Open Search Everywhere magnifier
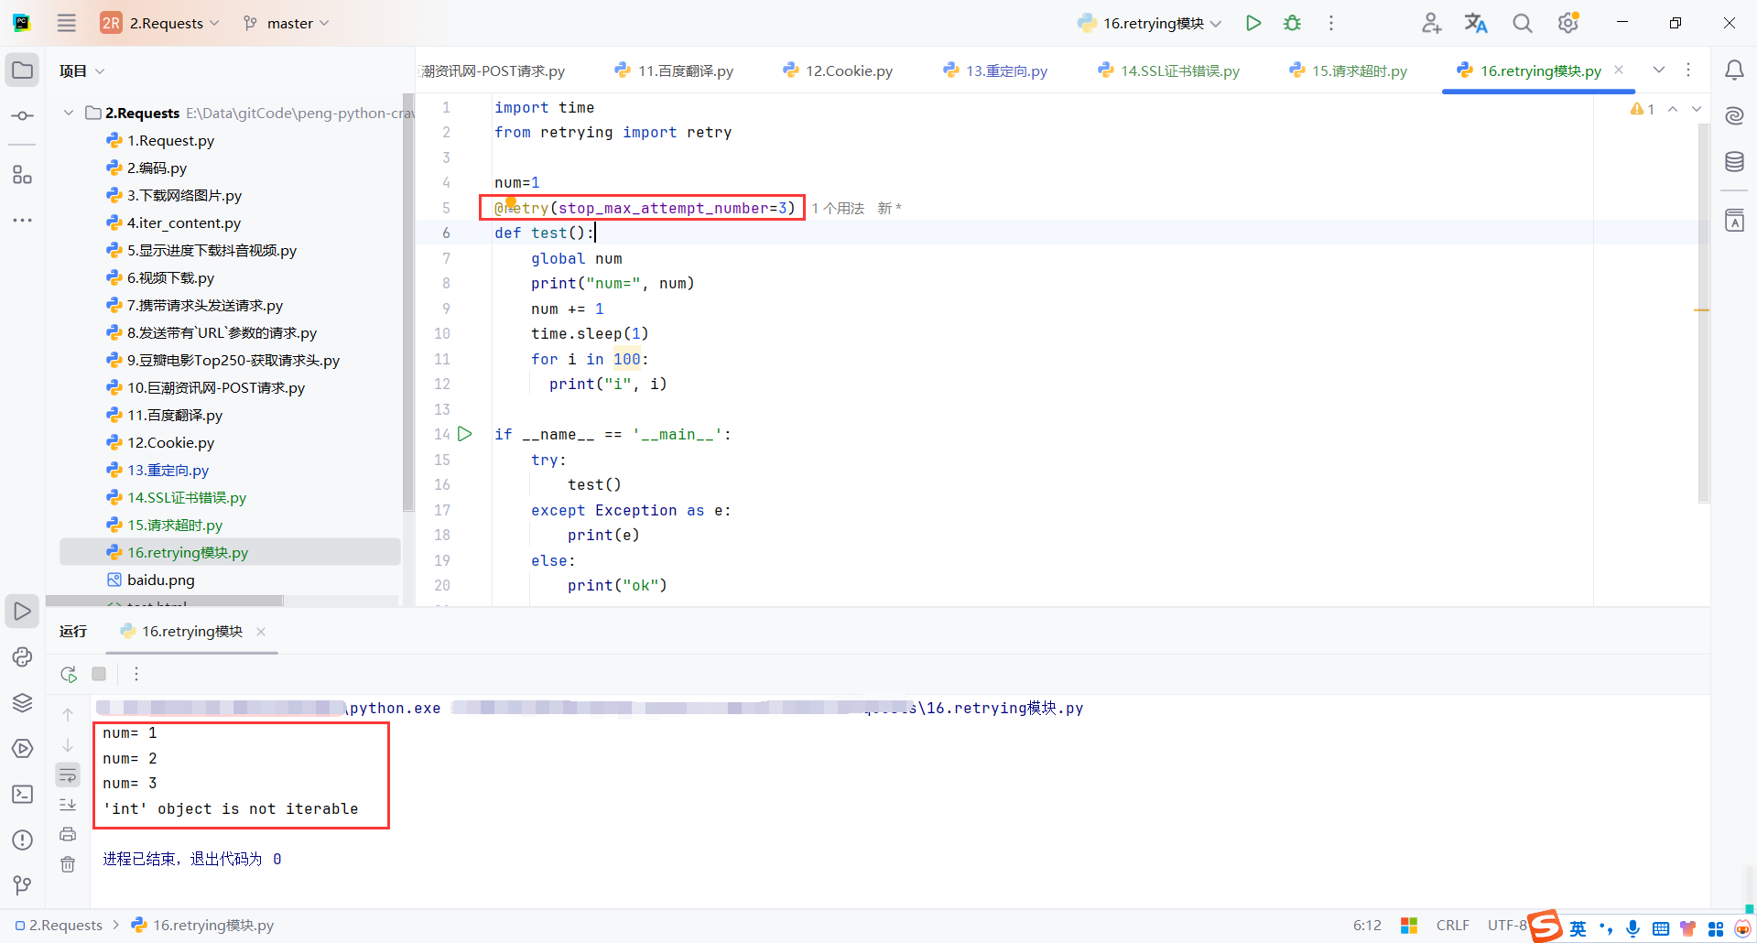 [x=1522, y=23]
